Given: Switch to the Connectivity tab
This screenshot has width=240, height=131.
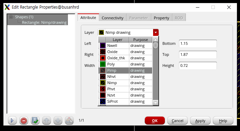Looking at the screenshot, I should [x=112, y=18].
